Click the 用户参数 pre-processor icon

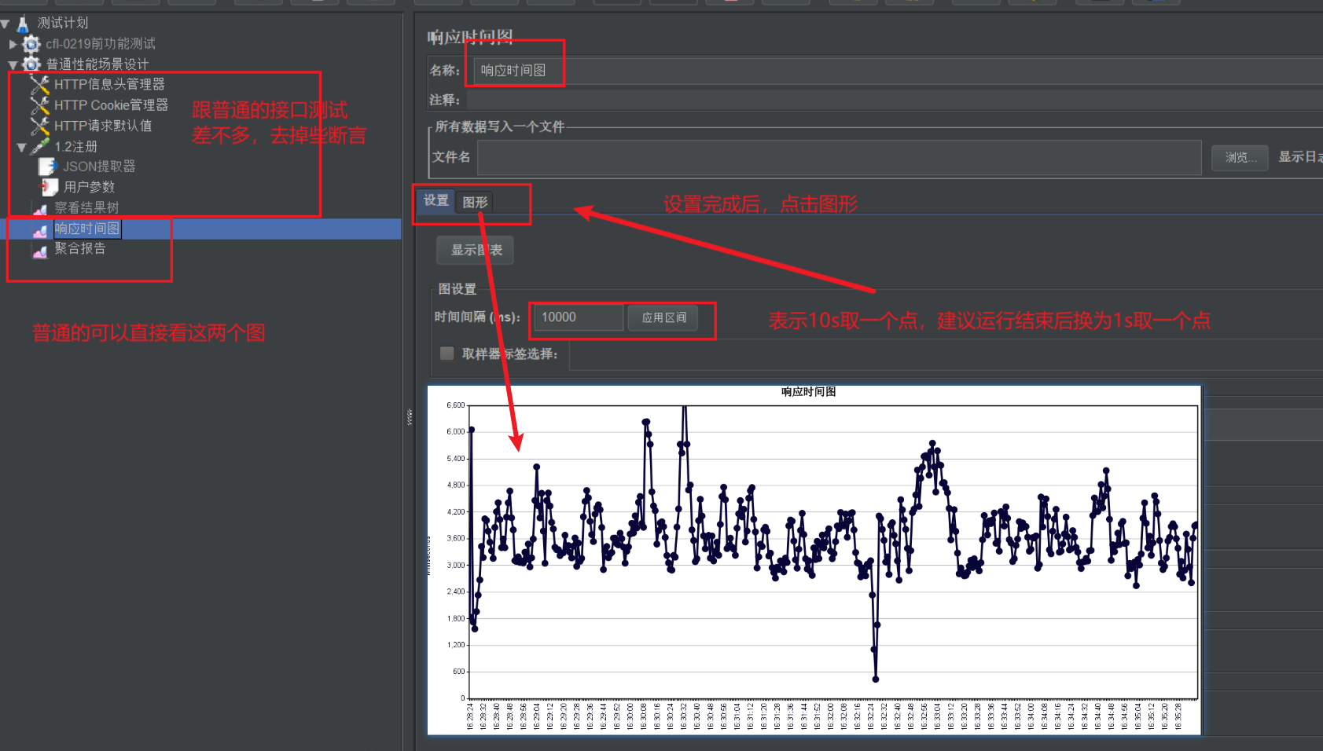pos(49,187)
